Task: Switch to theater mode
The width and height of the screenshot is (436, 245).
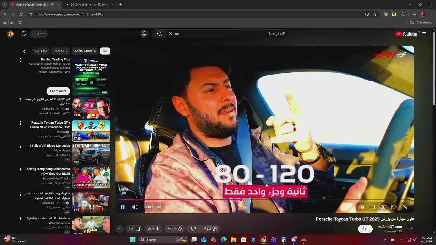Action: tap(394, 207)
